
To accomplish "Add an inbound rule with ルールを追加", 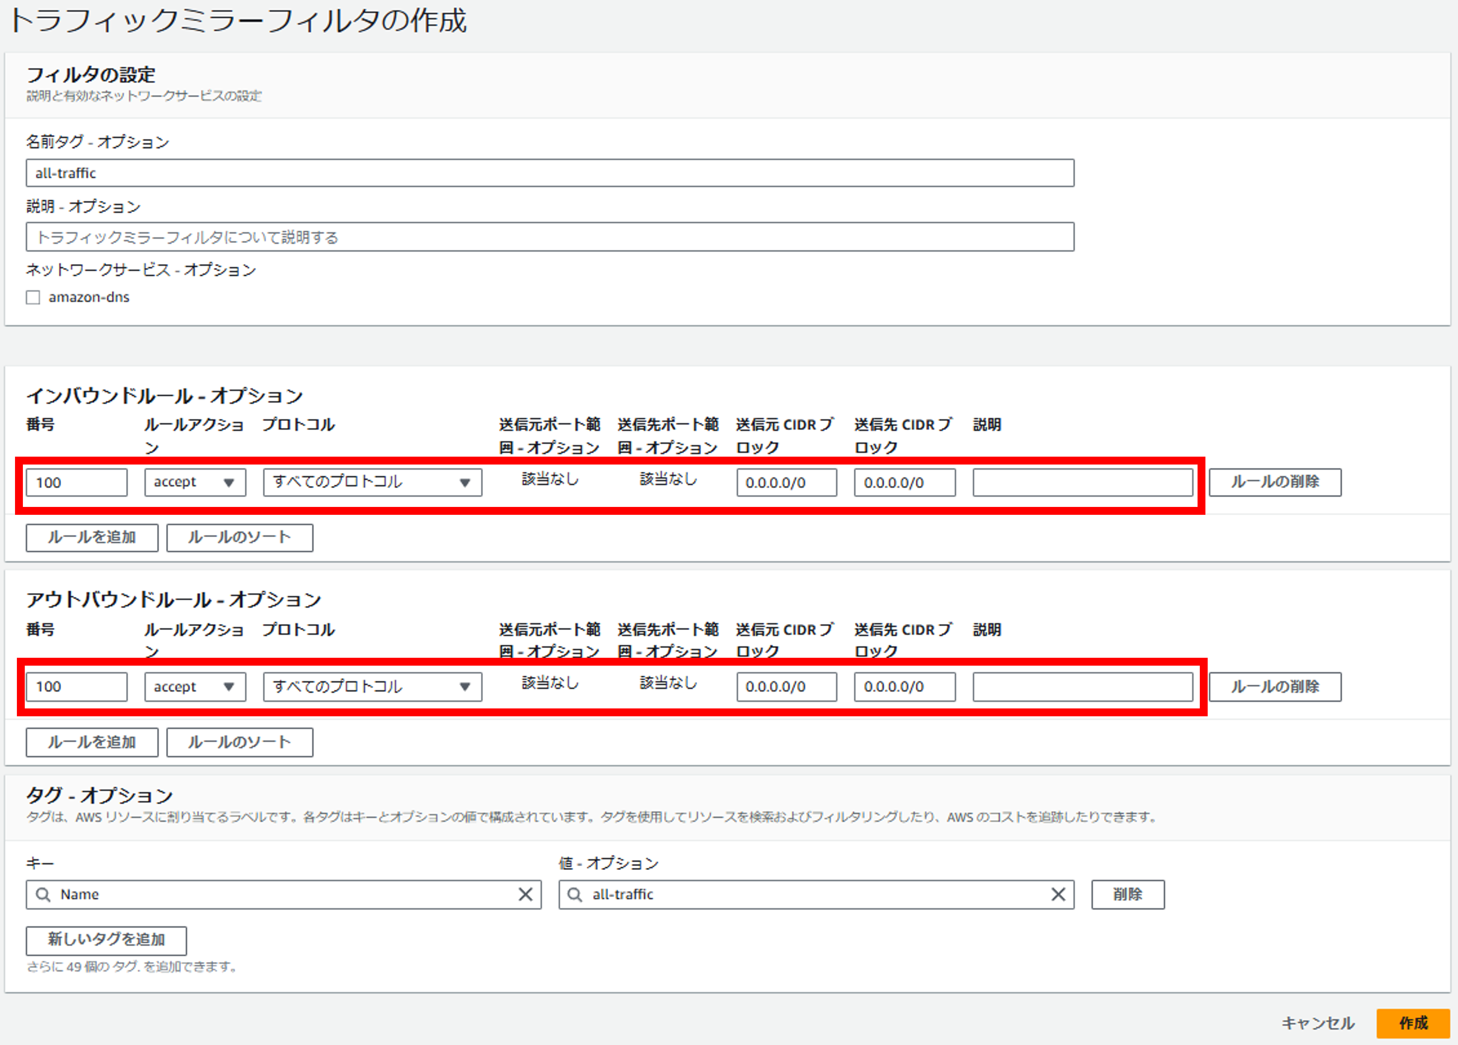I will (92, 537).
